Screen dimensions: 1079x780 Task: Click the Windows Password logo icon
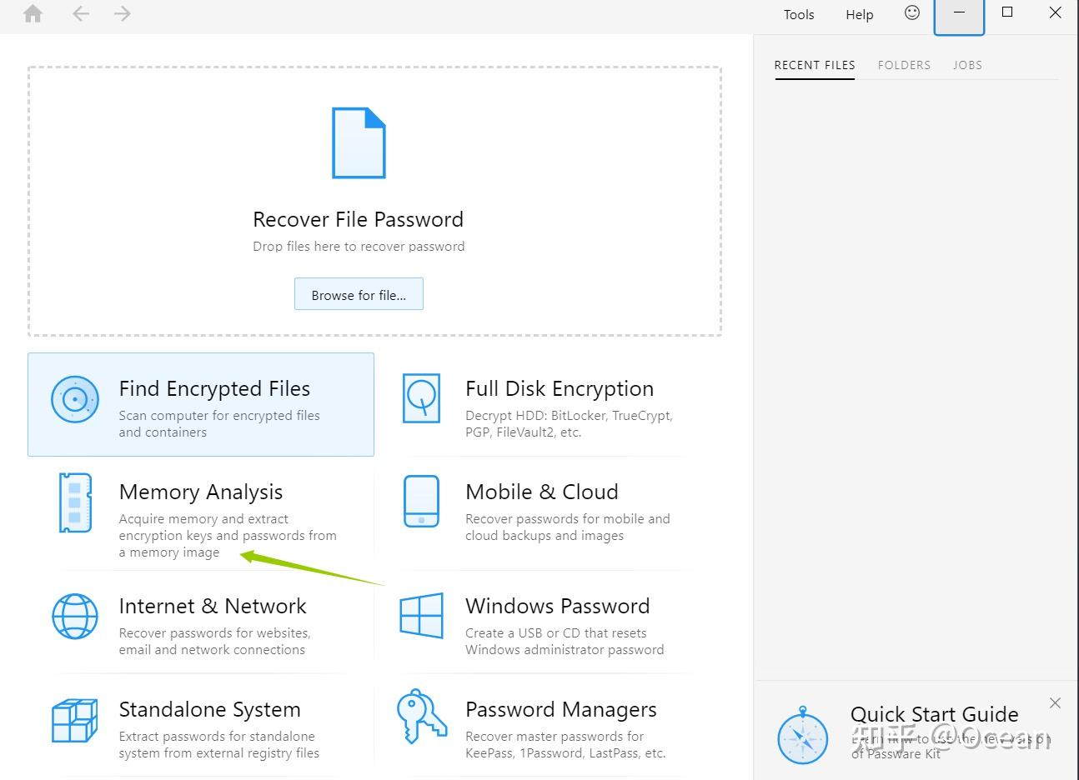click(x=421, y=616)
